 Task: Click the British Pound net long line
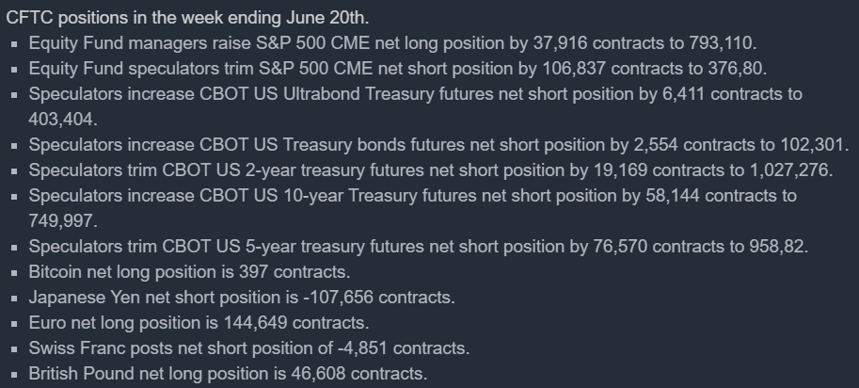pos(228,374)
